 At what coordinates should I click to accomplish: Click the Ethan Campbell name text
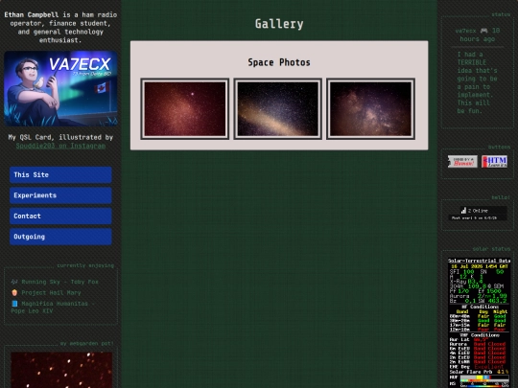32,14
